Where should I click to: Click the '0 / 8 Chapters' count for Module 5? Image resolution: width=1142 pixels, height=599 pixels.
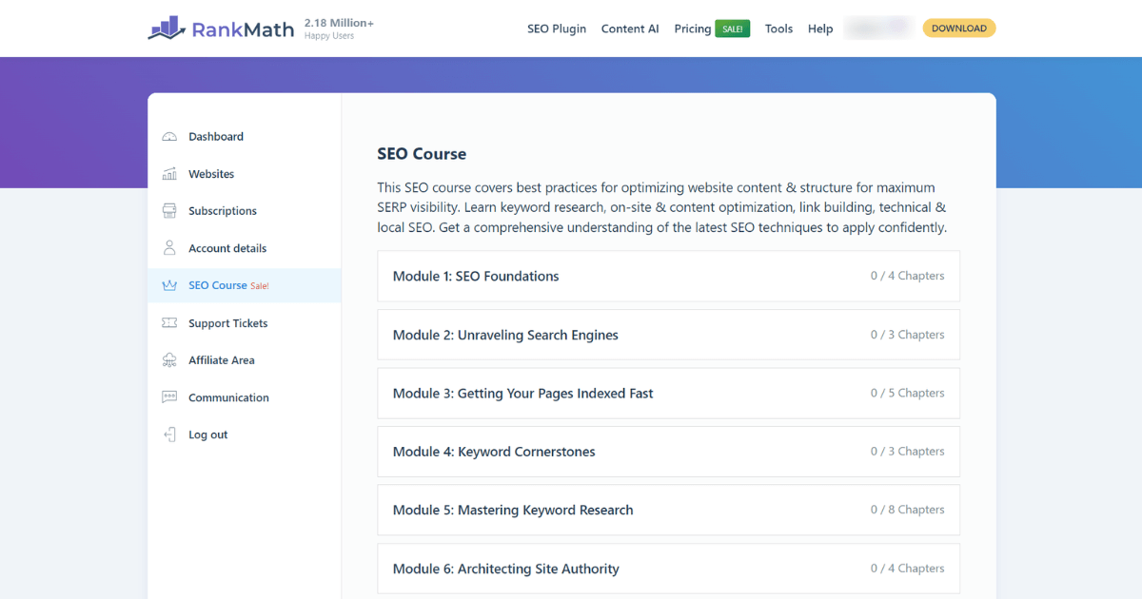click(908, 510)
